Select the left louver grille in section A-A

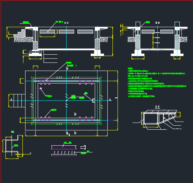tap(47, 32)
